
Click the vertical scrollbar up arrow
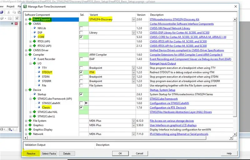(235, 19)
